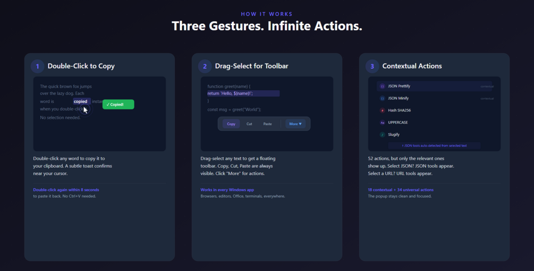This screenshot has height=271, width=534.
Task: Click the JSON Minify braces icon
Action: click(x=382, y=98)
